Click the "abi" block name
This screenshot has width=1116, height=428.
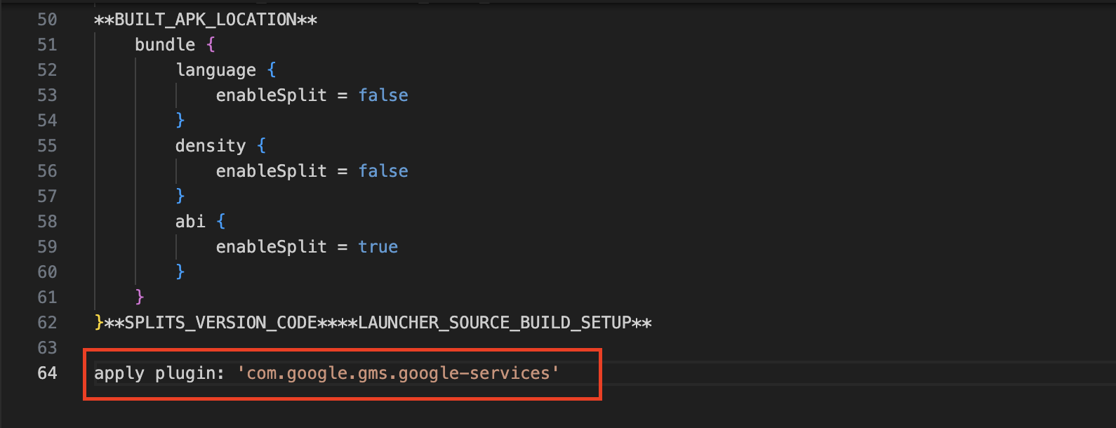[x=190, y=222]
